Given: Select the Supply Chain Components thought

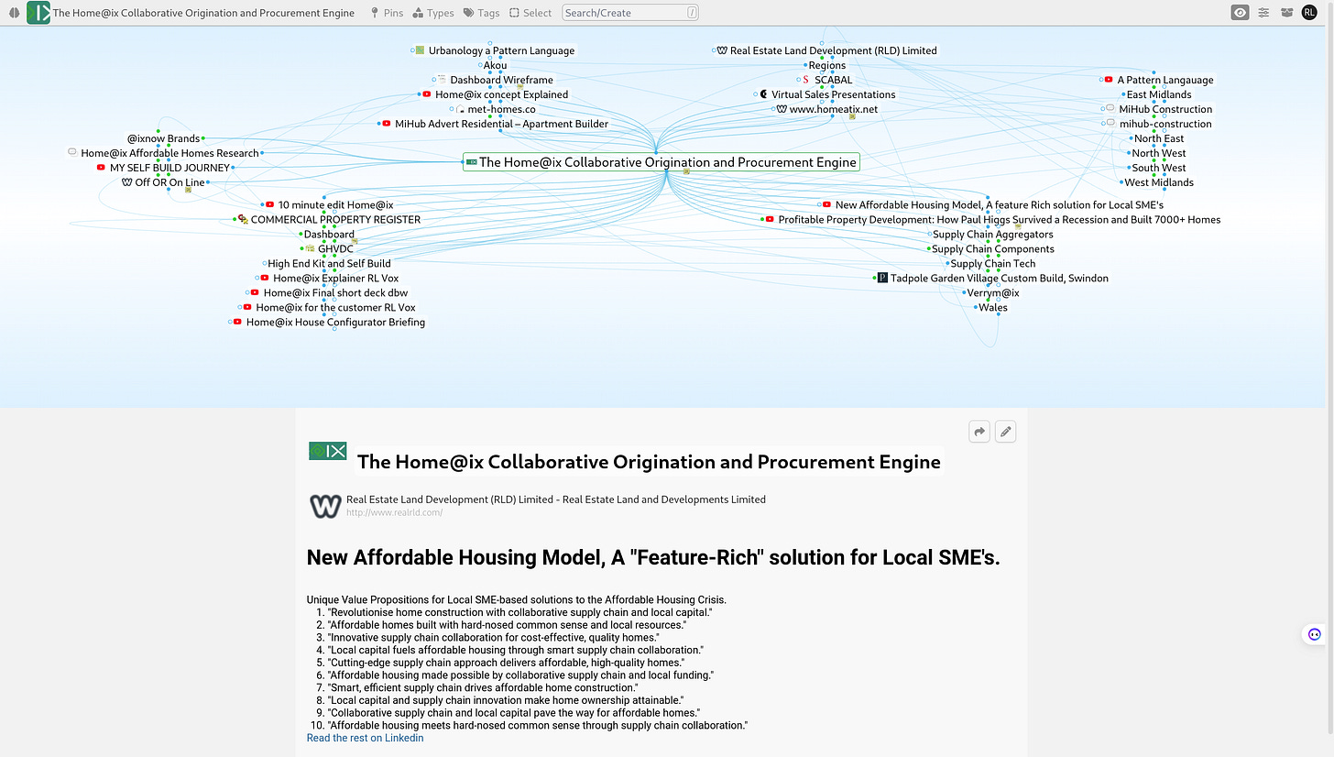Looking at the screenshot, I should 993,249.
